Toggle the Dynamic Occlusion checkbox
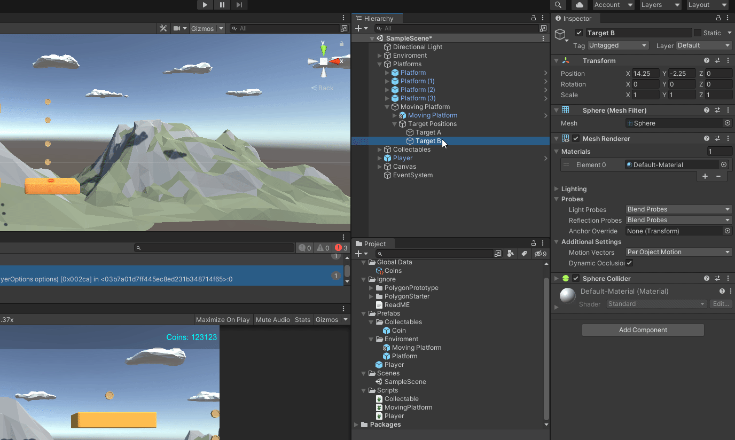The width and height of the screenshot is (735, 440). click(x=629, y=263)
